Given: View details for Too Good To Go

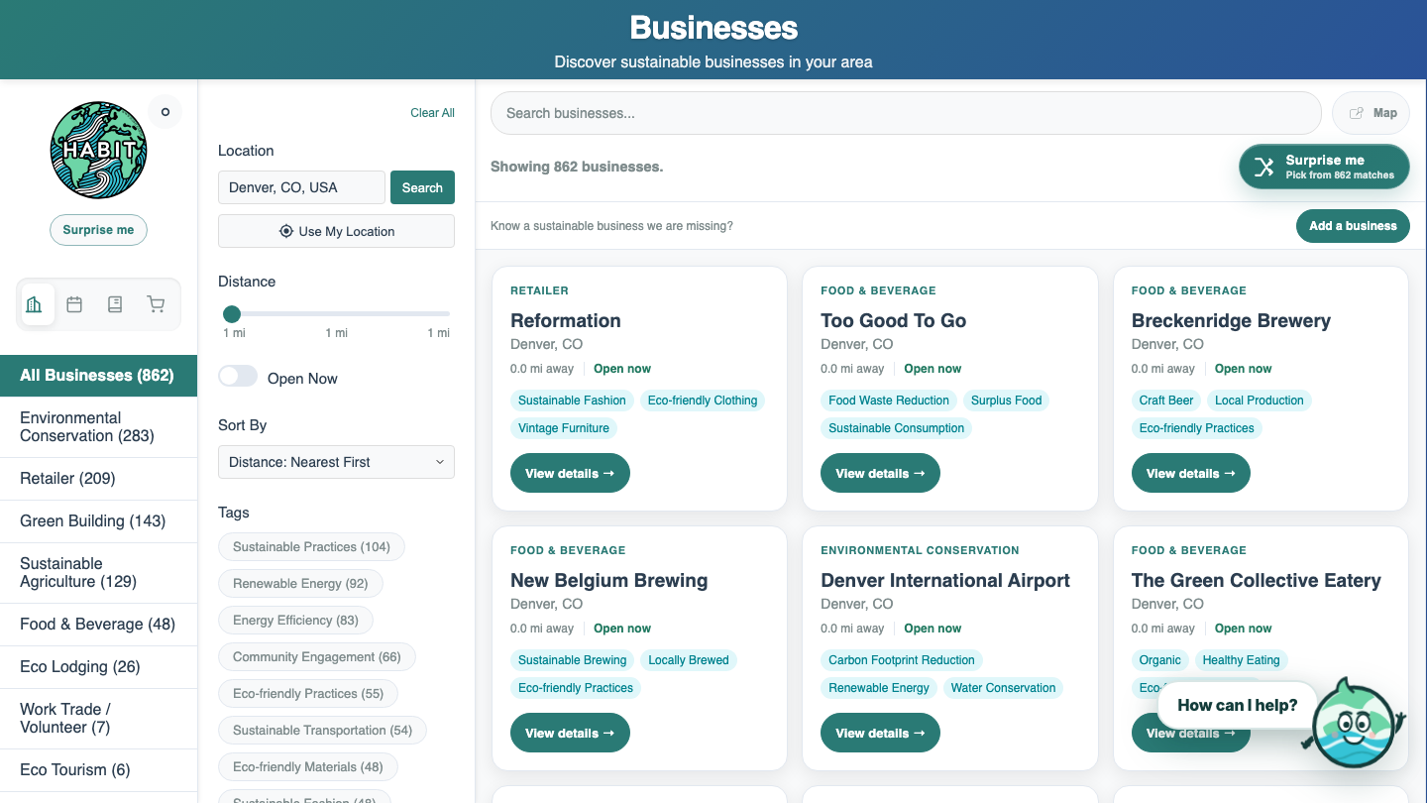Looking at the screenshot, I should coord(880,473).
